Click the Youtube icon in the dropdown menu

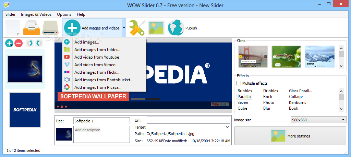coord(67,57)
